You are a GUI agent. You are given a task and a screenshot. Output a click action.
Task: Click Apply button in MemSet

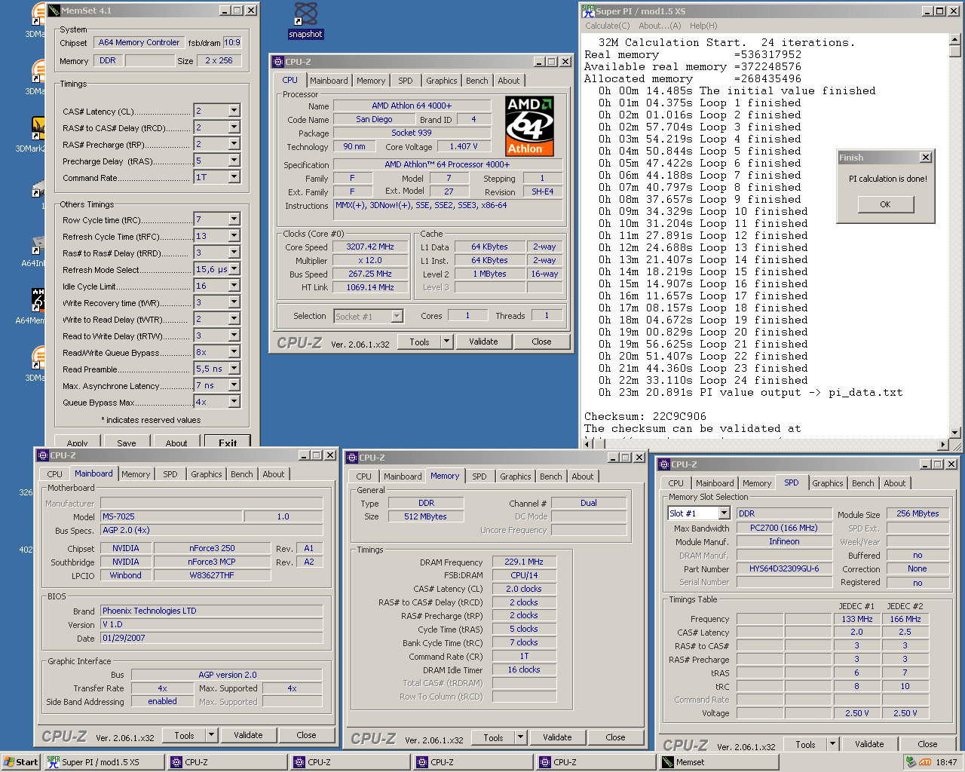click(x=77, y=443)
